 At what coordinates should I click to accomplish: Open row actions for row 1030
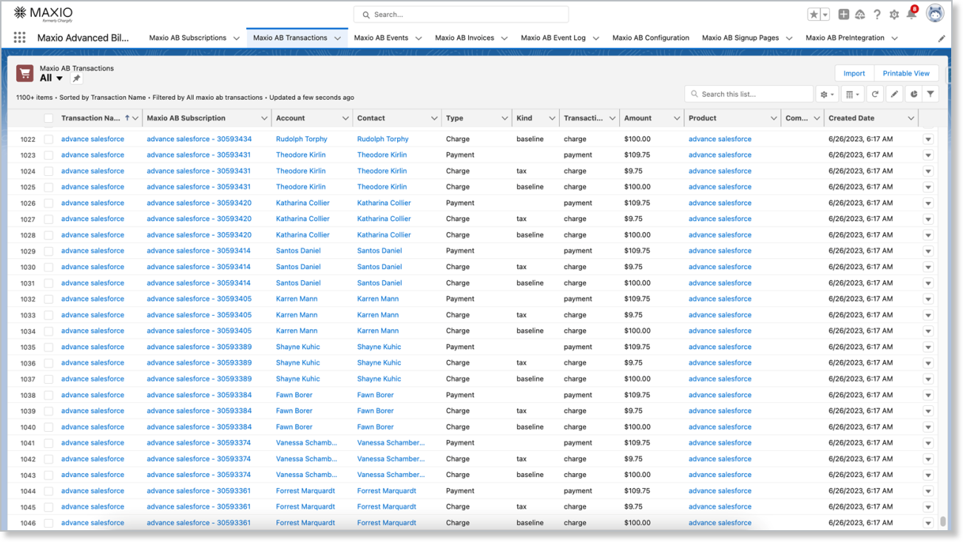[x=927, y=267]
